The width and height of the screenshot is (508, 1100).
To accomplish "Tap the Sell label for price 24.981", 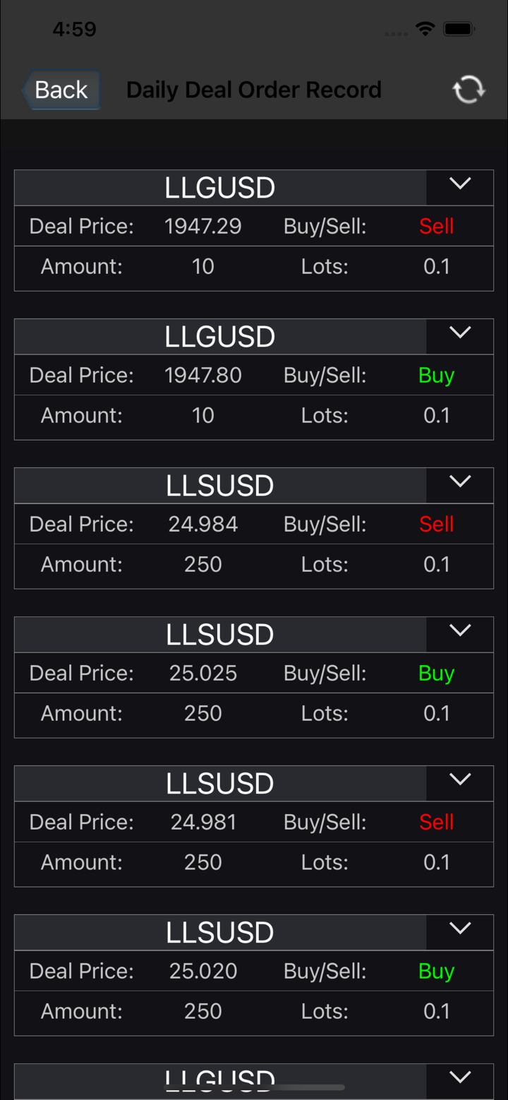I will (436, 823).
